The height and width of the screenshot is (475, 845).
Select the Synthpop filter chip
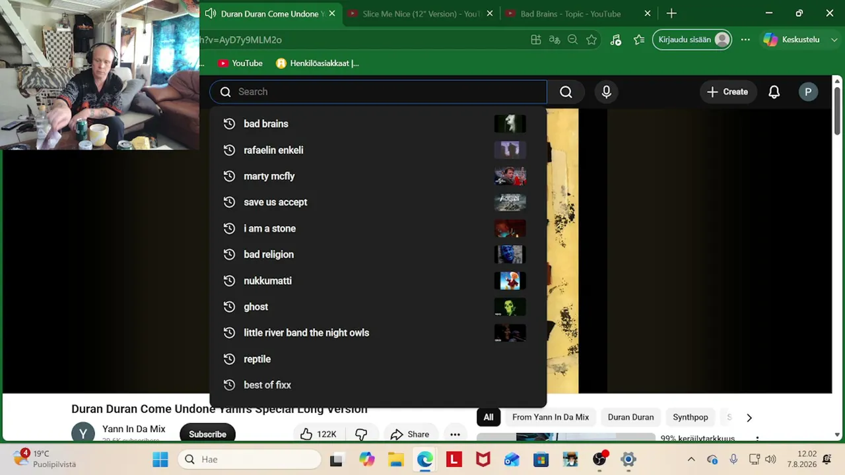(x=691, y=417)
